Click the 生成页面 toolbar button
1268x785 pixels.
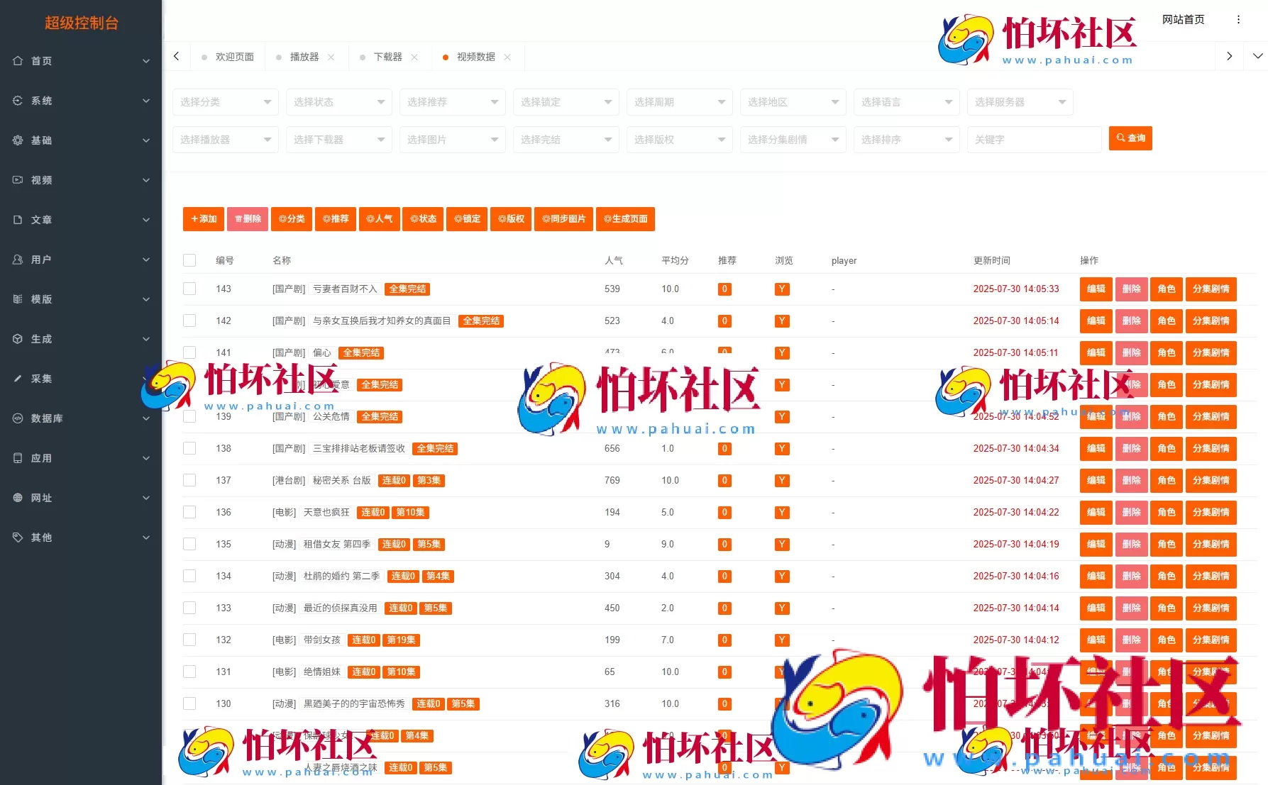625,219
